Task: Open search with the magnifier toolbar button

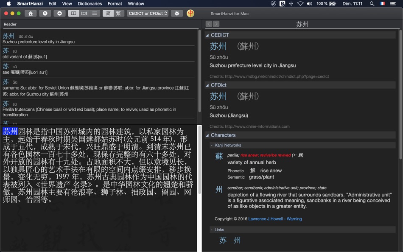Action: click(x=45, y=14)
